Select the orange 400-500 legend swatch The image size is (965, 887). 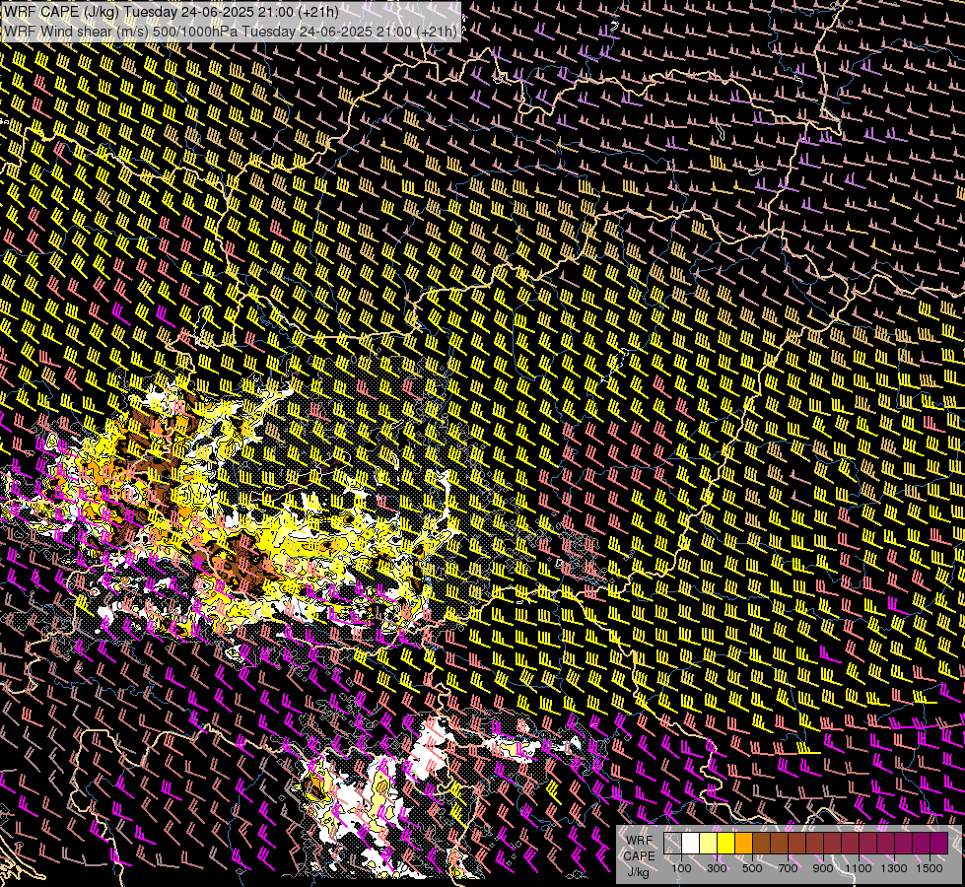pyautogui.click(x=743, y=843)
